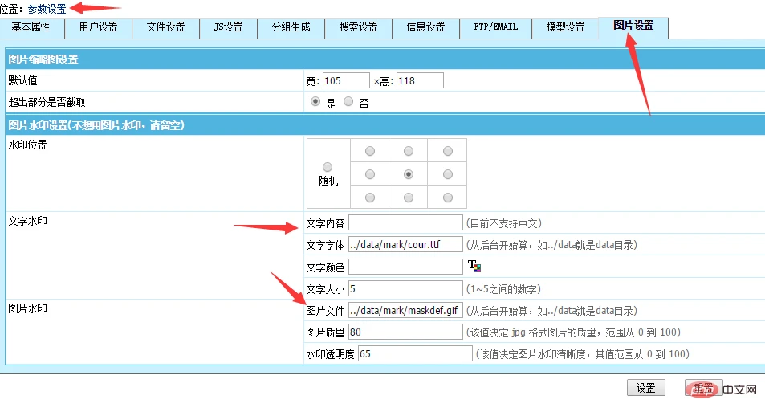
Task: Select the 图片设置 tab
Action: tap(633, 27)
